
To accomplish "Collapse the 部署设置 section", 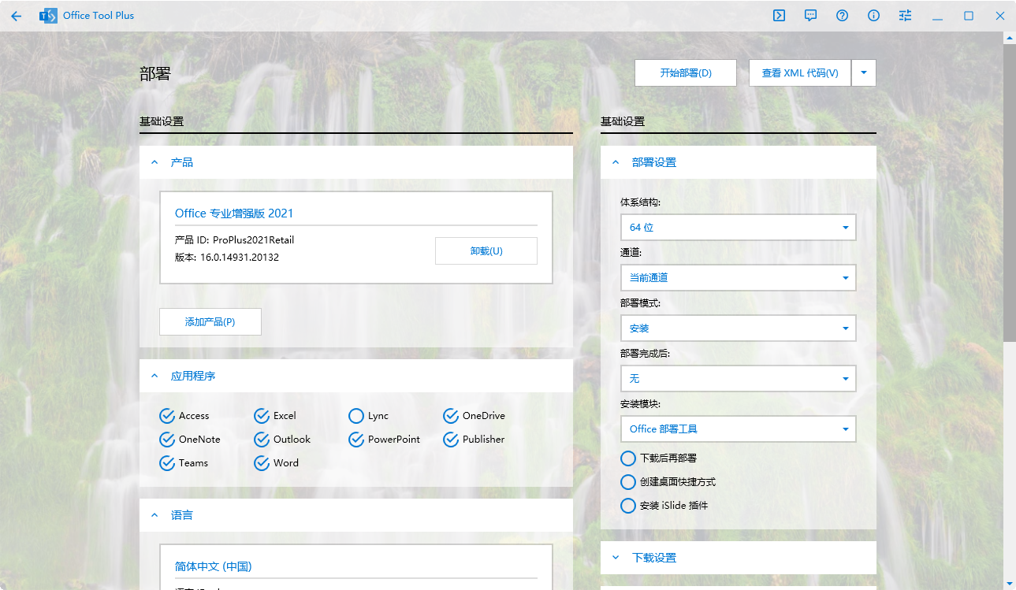I will [x=616, y=162].
